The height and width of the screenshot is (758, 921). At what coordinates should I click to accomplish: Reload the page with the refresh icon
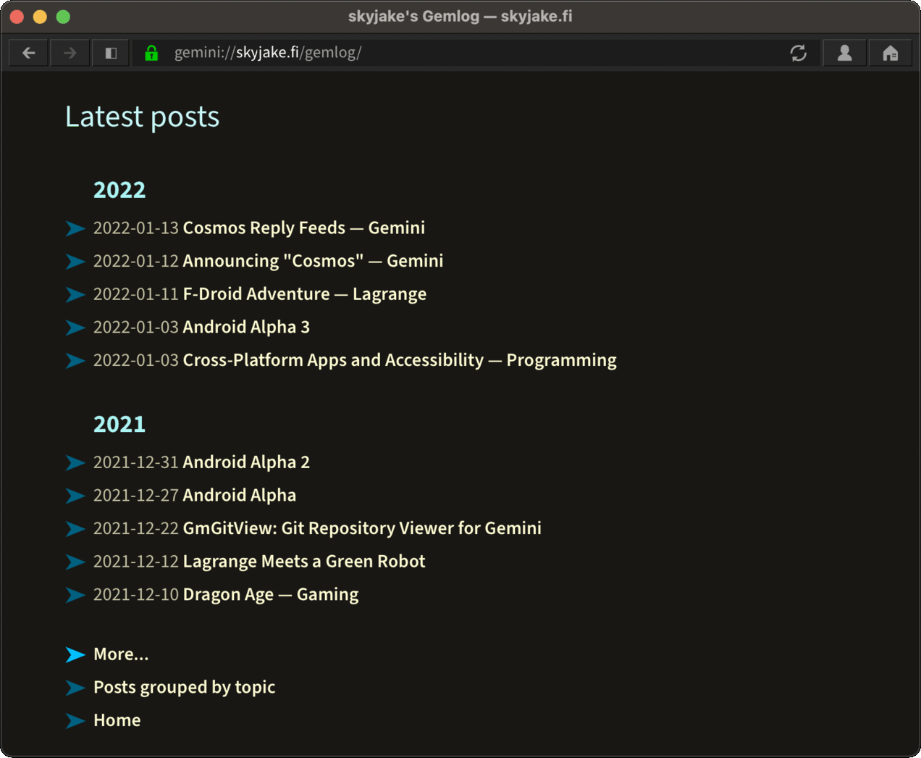pos(799,53)
